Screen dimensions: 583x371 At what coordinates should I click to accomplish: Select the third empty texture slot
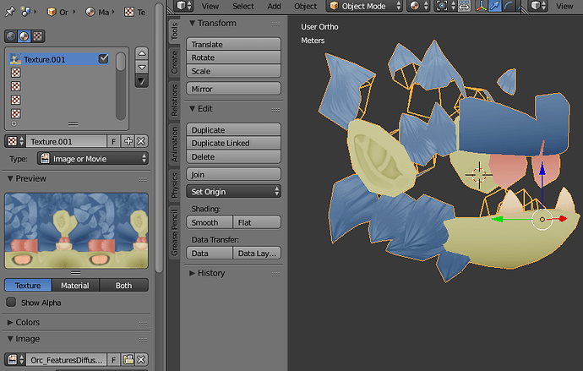[x=15, y=100]
